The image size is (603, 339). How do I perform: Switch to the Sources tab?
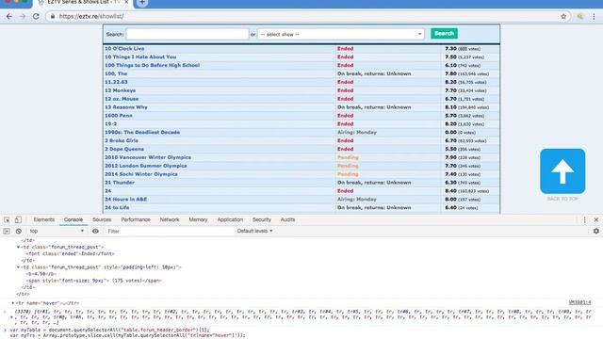102,219
